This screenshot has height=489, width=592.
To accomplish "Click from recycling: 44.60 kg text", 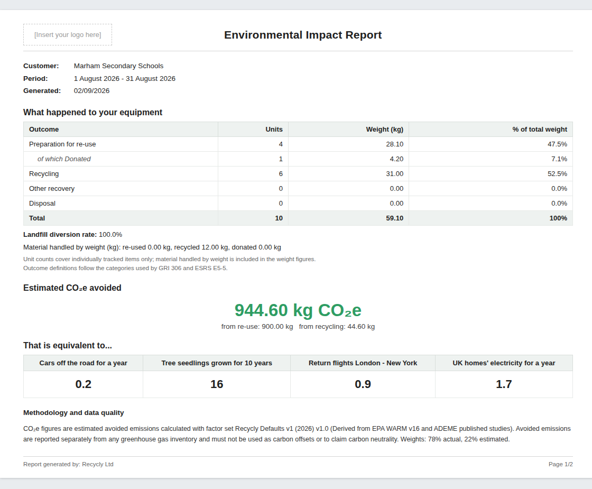I will (337, 327).
